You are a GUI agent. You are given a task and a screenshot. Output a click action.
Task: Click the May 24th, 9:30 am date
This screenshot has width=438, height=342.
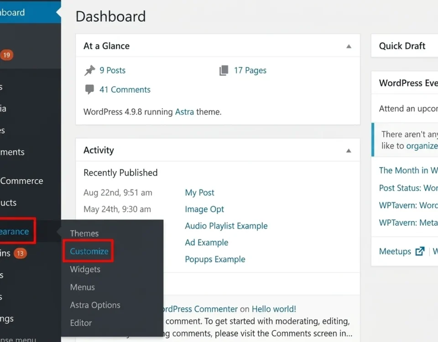(x=117, y=209)
